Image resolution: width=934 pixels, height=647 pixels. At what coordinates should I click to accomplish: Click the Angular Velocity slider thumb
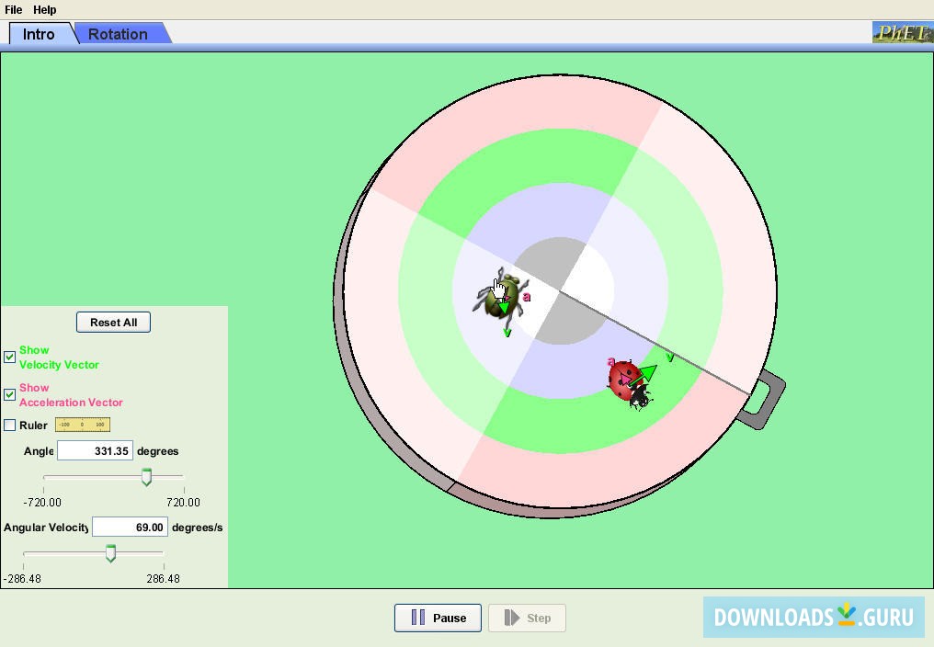click(111, 553)
